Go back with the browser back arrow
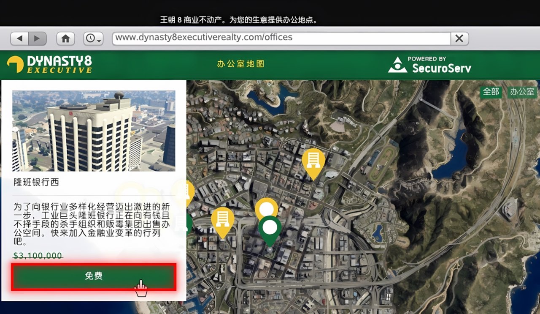 click(x=19, y=38)
